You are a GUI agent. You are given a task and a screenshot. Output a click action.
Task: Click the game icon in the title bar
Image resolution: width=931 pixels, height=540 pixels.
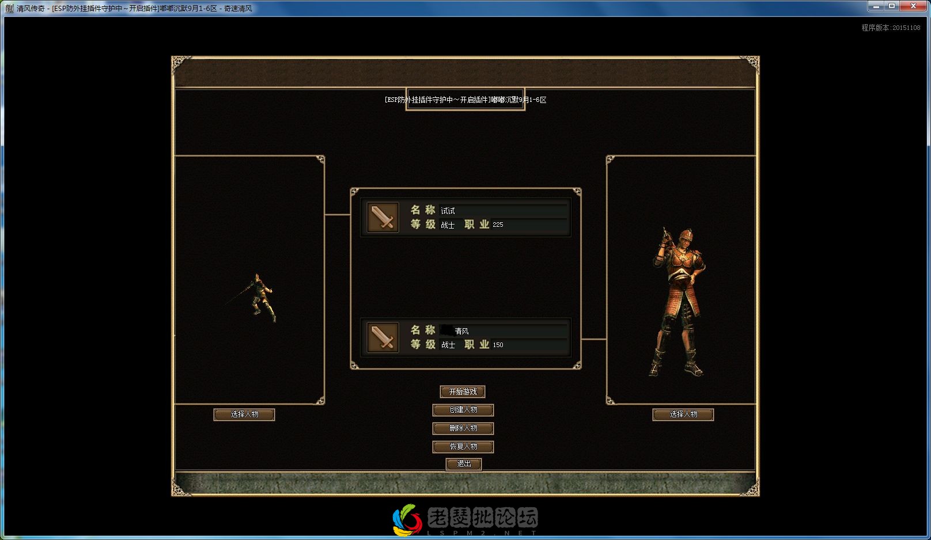pyautogui.click(x=9, y=9)
